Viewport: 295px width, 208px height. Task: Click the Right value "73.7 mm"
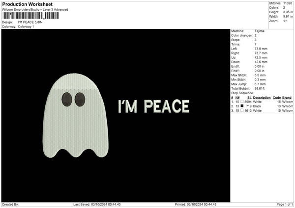tap(261, 53)
